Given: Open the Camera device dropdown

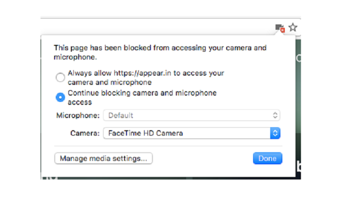Looking at the screenshot, I should pyautogui.click(x=192, y=133).
